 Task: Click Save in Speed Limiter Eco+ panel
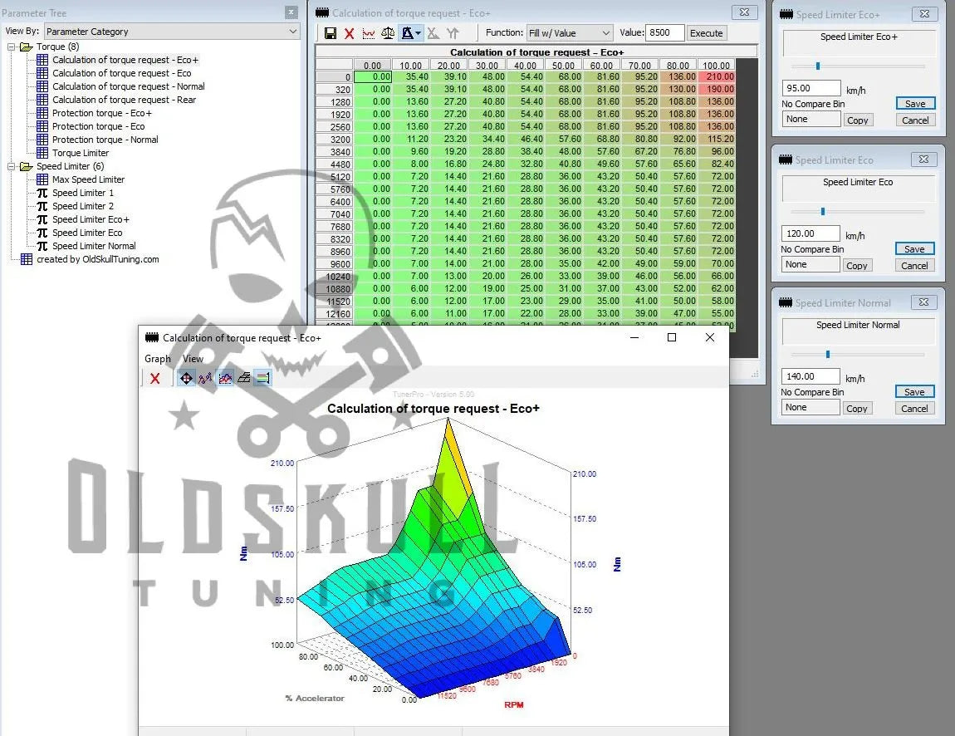[915, 104]
